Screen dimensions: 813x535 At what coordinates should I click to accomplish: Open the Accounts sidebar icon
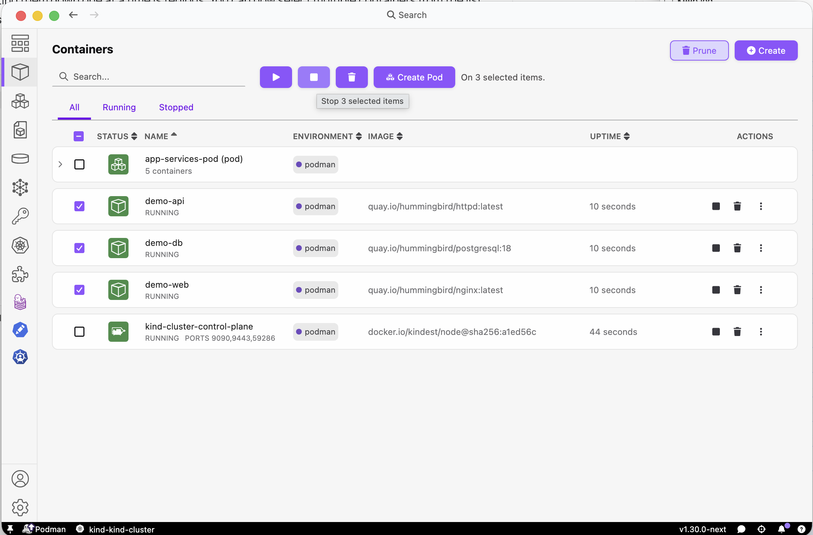[20, 479]
